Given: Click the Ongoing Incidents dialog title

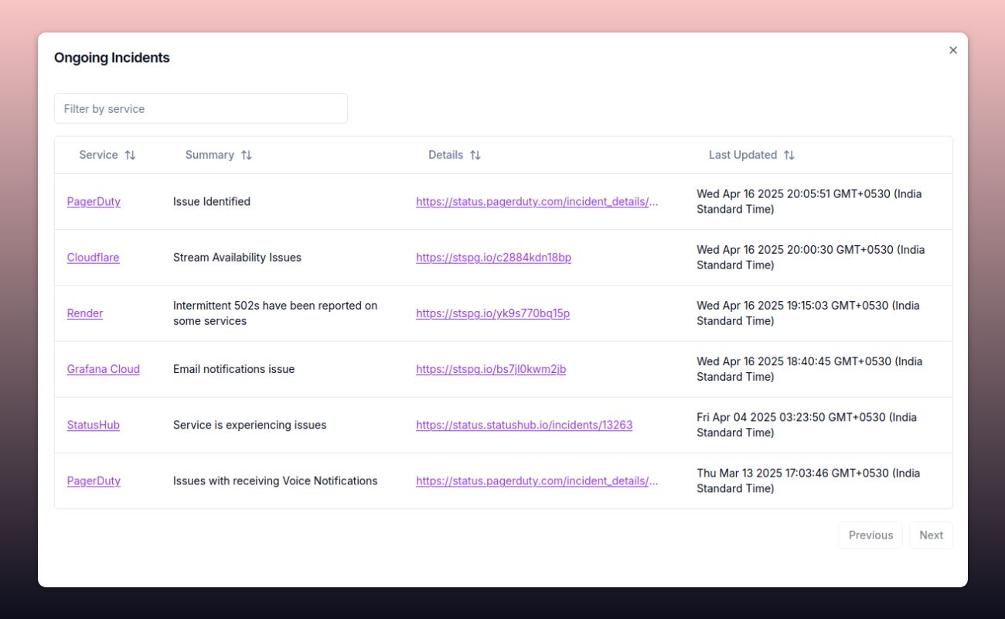Looking at the screenshot, I should (112, 57).
